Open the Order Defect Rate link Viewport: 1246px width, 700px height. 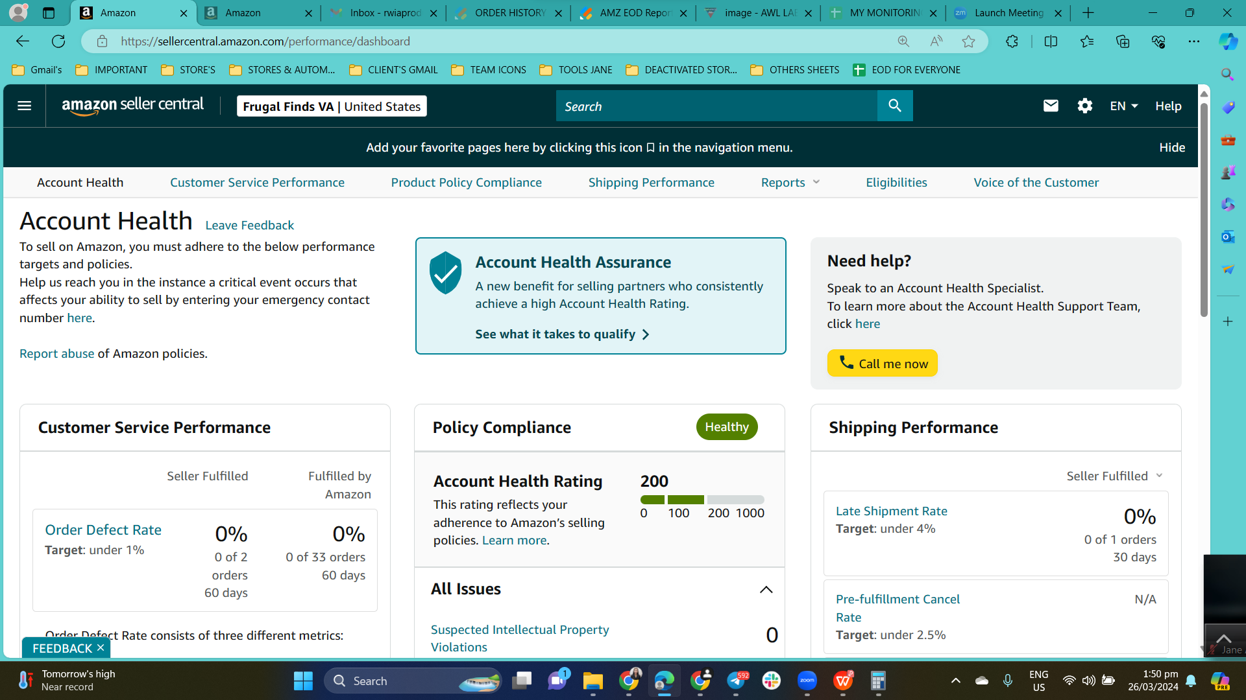point(103,530)
